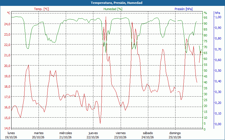225x140 pixels.
Task: Click the blue 'hPa' axis unit label
Action: (217, 13)
